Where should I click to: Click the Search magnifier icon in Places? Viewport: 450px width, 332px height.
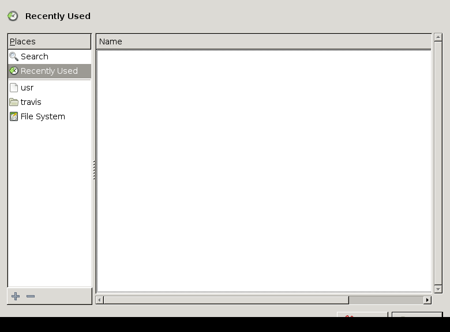point(14,56)
